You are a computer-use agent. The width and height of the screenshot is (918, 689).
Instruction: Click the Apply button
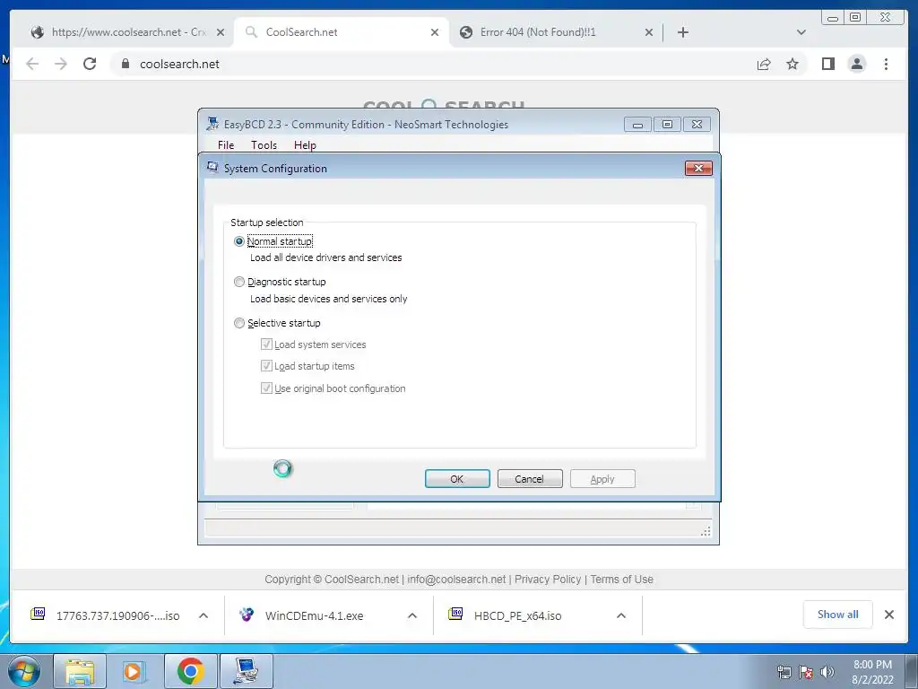(x=602, y=479)
